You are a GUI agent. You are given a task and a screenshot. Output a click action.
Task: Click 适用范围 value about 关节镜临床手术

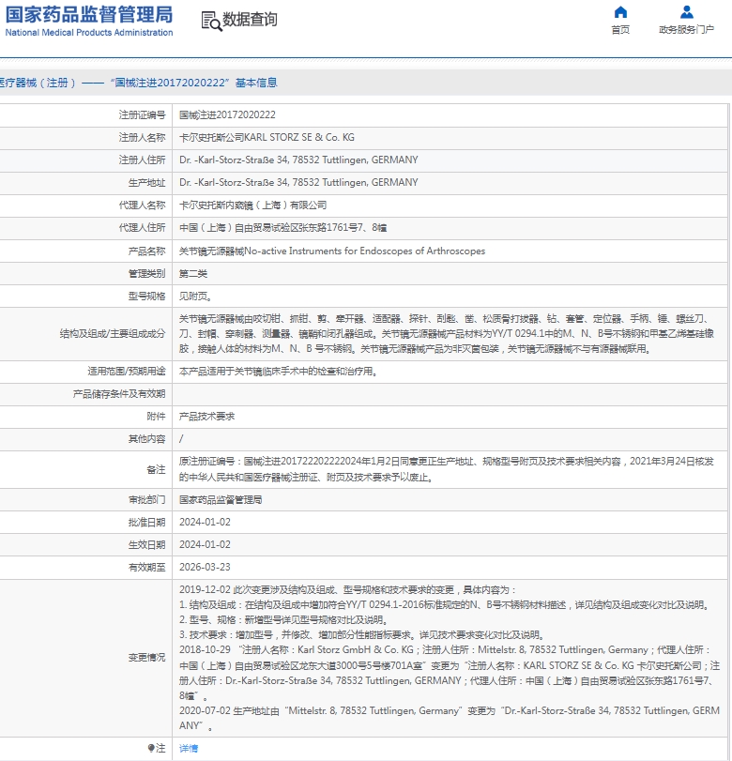pyautogui.click(x=278, y=372)
